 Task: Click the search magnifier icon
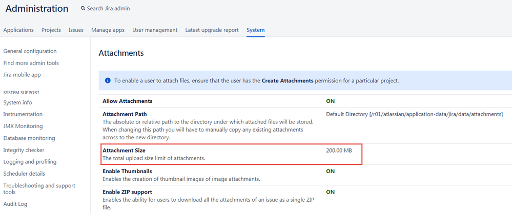pyautogui.click(x=83, y=9)
